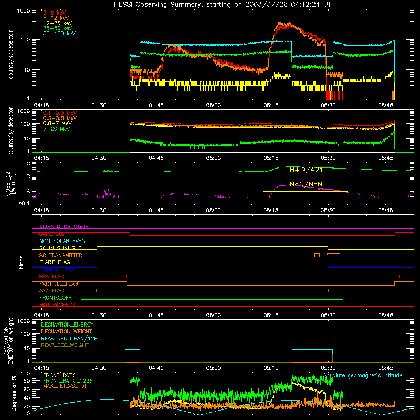Click the A0.1 level label on GOES axis
Image resolution: width=420 pixels, height=420 pixels.
[x=24, y=204]
